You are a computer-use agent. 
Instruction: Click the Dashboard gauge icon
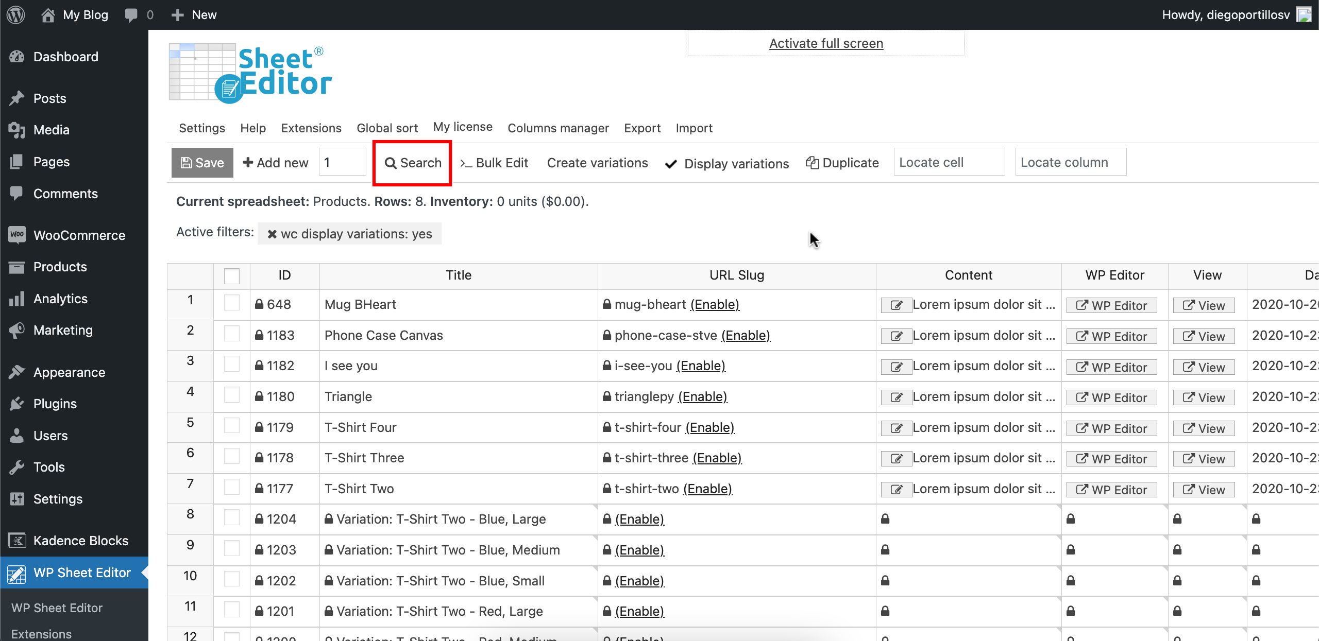click(x=17, y=57)
